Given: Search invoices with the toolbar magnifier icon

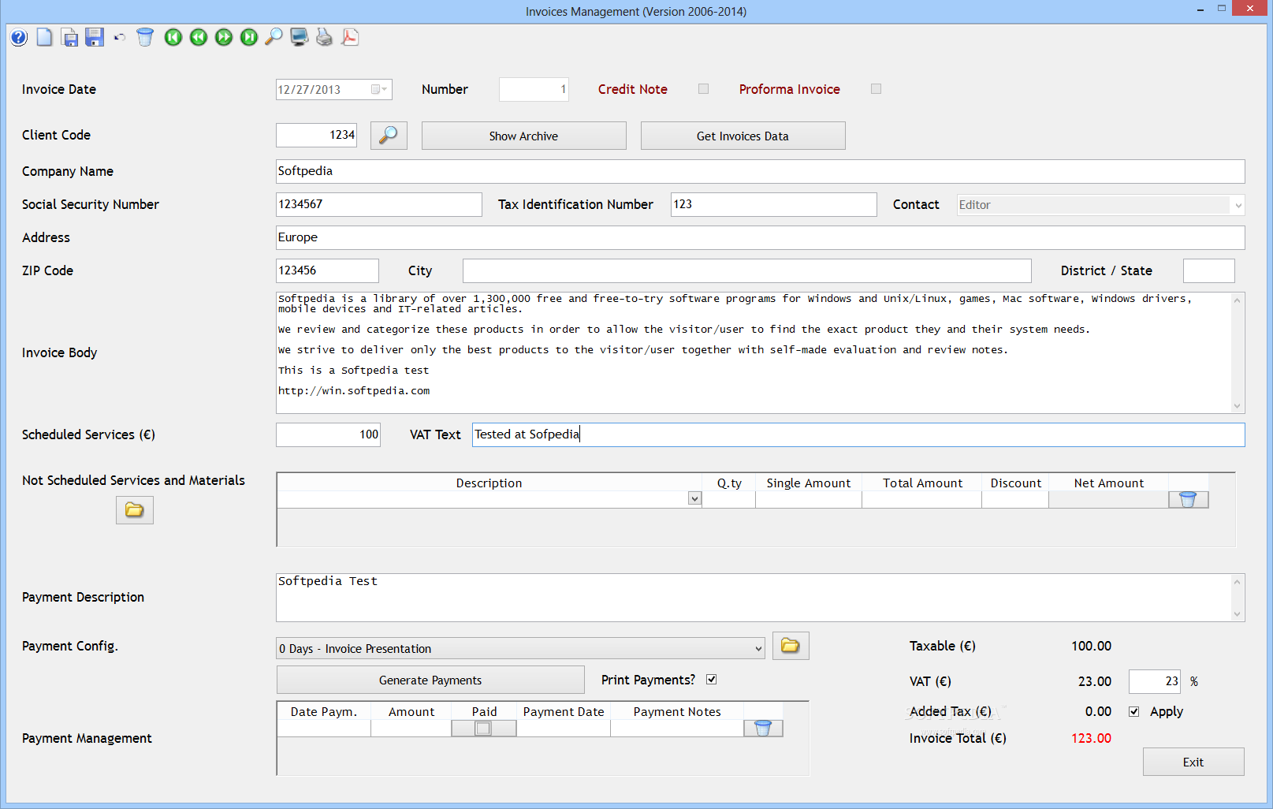Looking at the screenshot, I should click(x=274, y=37).
